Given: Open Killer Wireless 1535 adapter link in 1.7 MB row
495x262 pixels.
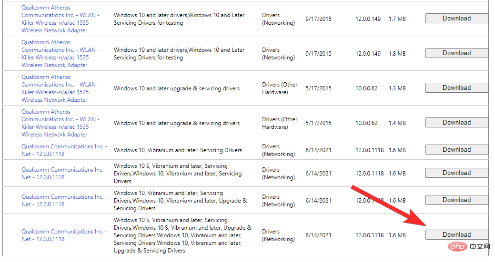Looking at the screenshot, I should point(61,19).
